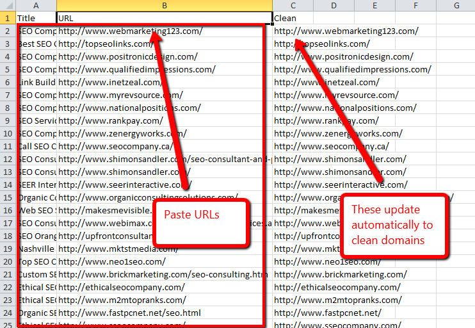Click clean cell C4 positronicdesign.com
Screen dimensions: 475x328
pyautogui.click(x=293, y=56)
